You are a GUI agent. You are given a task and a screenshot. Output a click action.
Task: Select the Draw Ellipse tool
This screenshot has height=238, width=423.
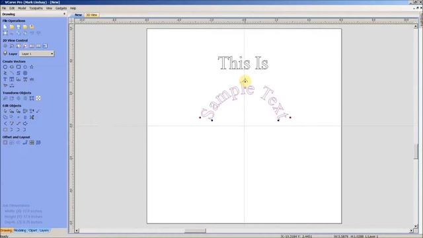click(x=12, y=67)
